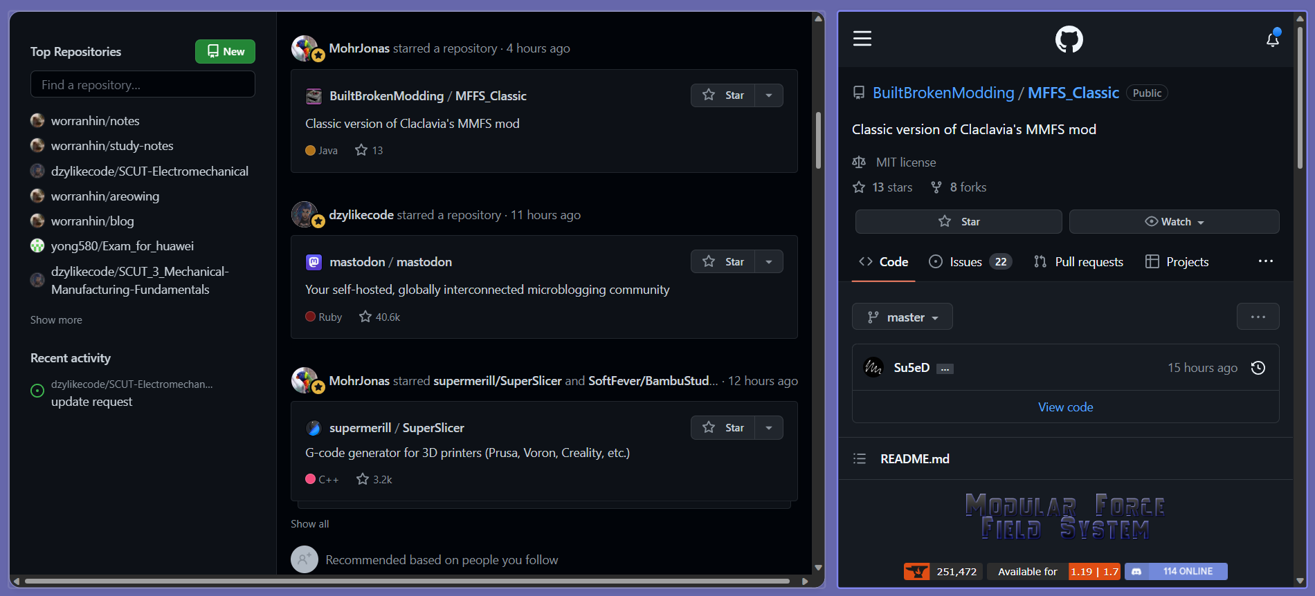Click the Modular Force Field System banner image
The width and height of the screenshot is (1315, 596).
coord(1065,516)
